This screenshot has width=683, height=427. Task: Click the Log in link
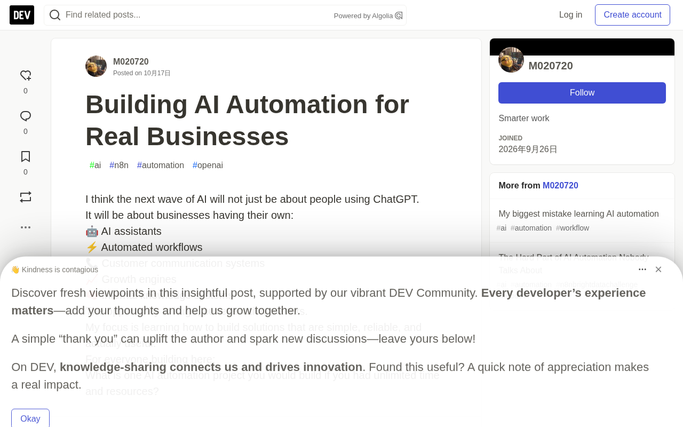(570, 15)
